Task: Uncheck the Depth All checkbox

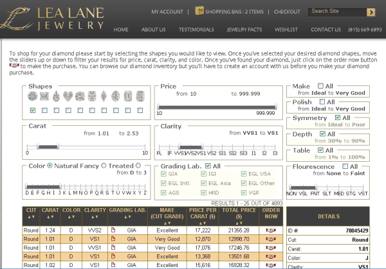Action: point(322,134)
